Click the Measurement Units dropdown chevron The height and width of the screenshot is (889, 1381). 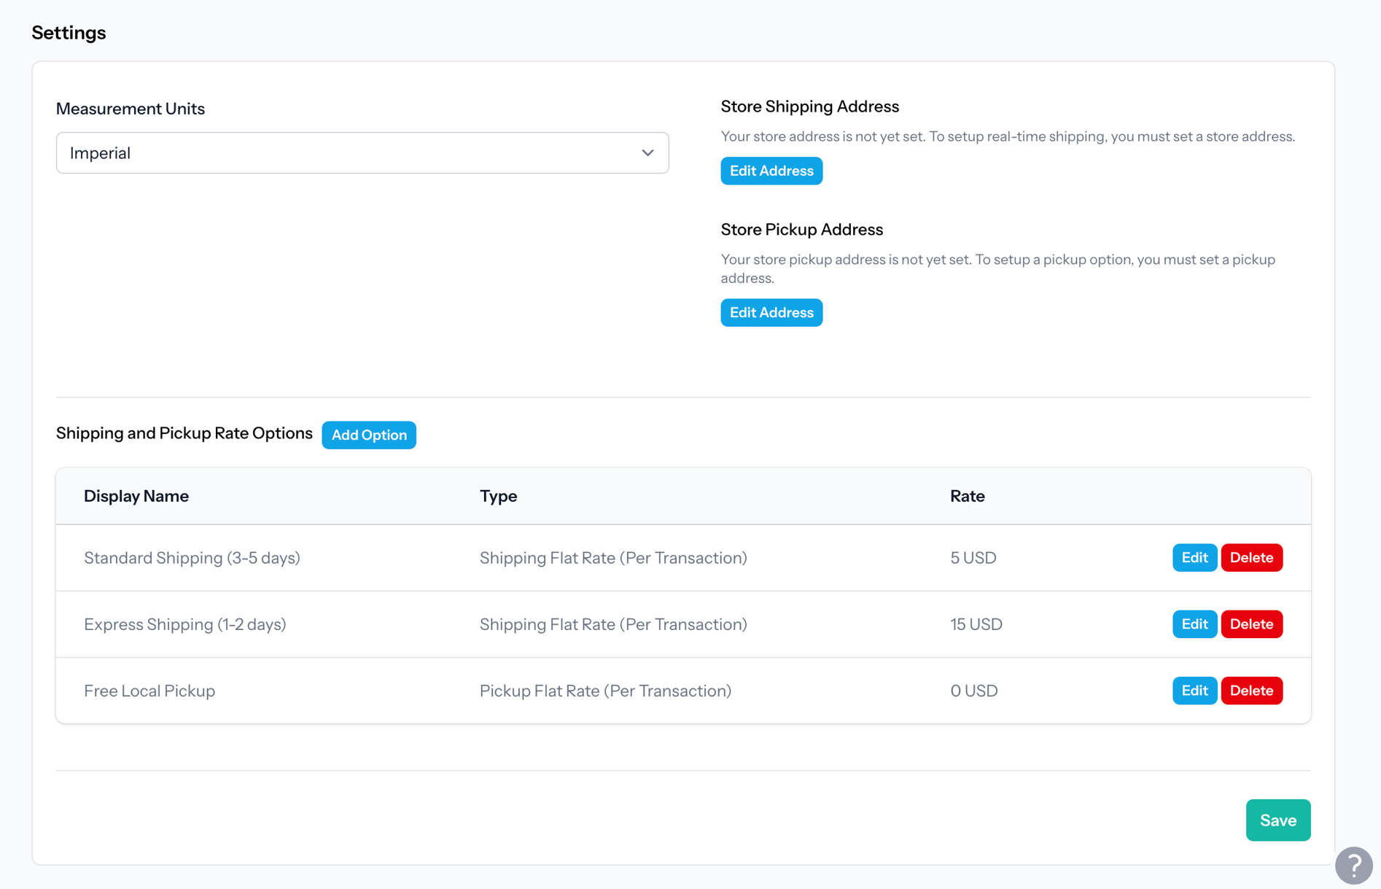click(647, 152)
